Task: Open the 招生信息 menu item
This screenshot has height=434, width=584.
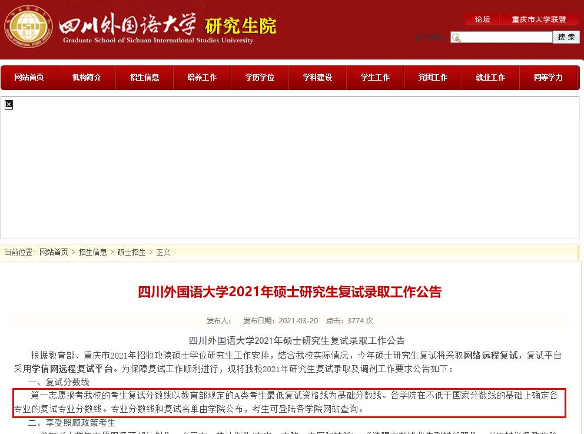Action: coord(144,78)
